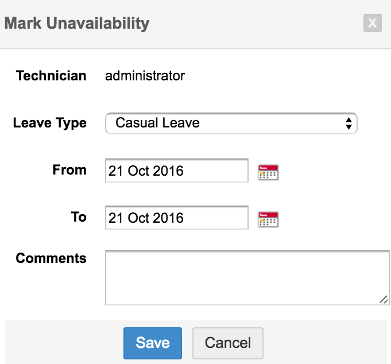Cancel marking unavailability

(x=227, y=343)
